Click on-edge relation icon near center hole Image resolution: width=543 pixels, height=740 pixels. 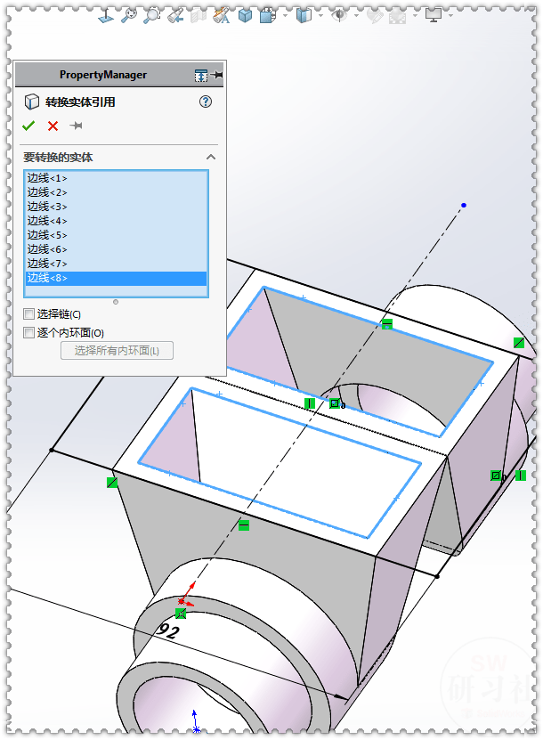click(335, 403)
